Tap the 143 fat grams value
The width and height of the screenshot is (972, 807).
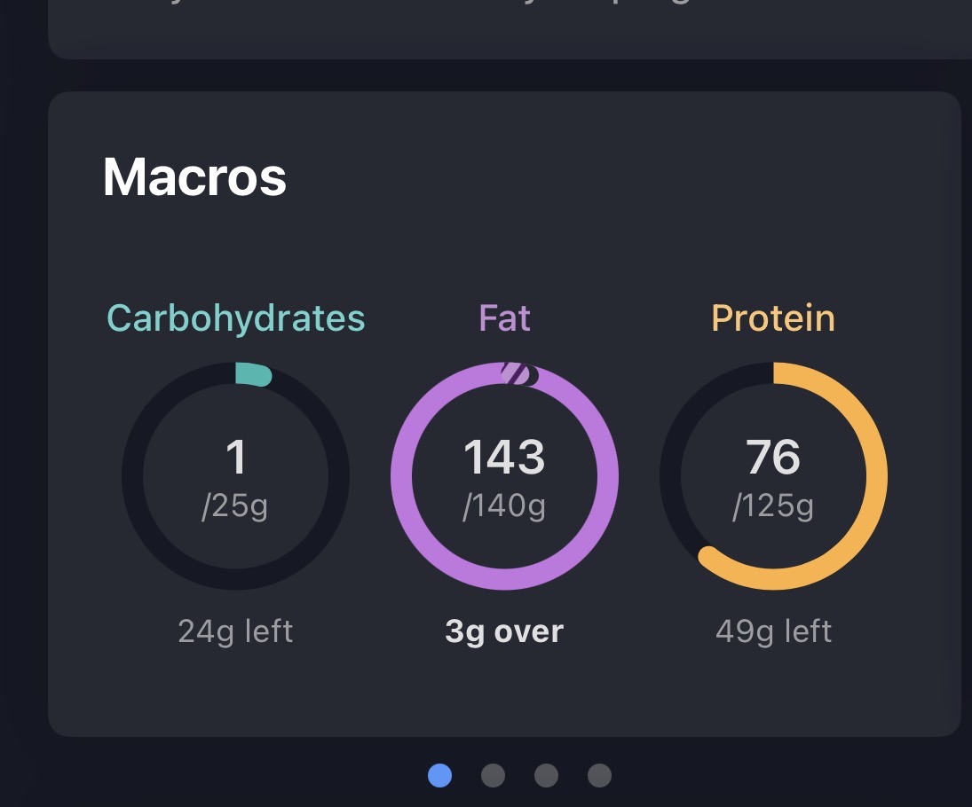click(x=504, y=458)
